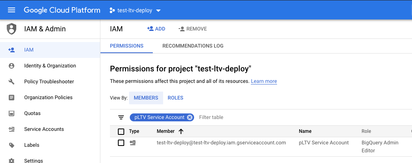The height and width of the screenshot is (163, 412).
Task: Remove the pLTV Service Account filter chip
Action: pos(190,117)
